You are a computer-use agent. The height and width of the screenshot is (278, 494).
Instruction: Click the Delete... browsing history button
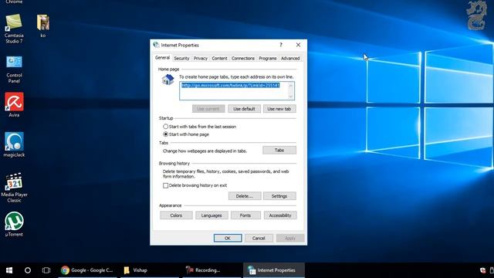(x=245, y=196)
